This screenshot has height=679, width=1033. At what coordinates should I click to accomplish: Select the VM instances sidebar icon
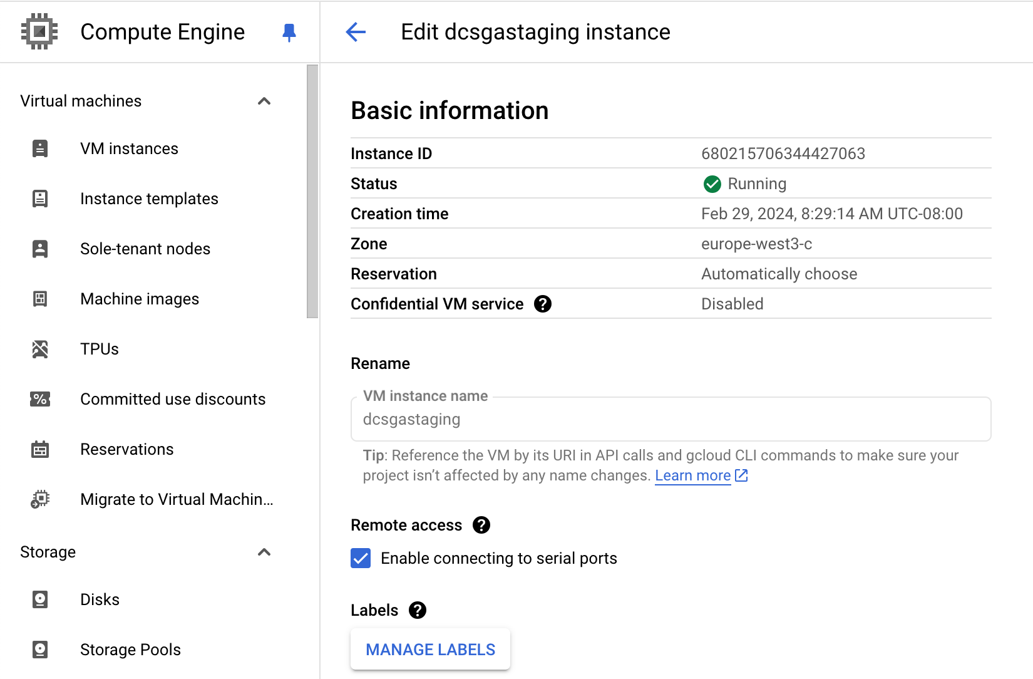[x=40, y=148]
